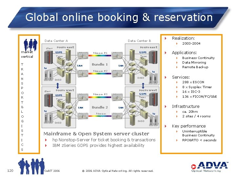Select the Uninterruptible Business Continuity bullet
The height and width of the screenshot is (177, 236).
[x=198, y=133]
